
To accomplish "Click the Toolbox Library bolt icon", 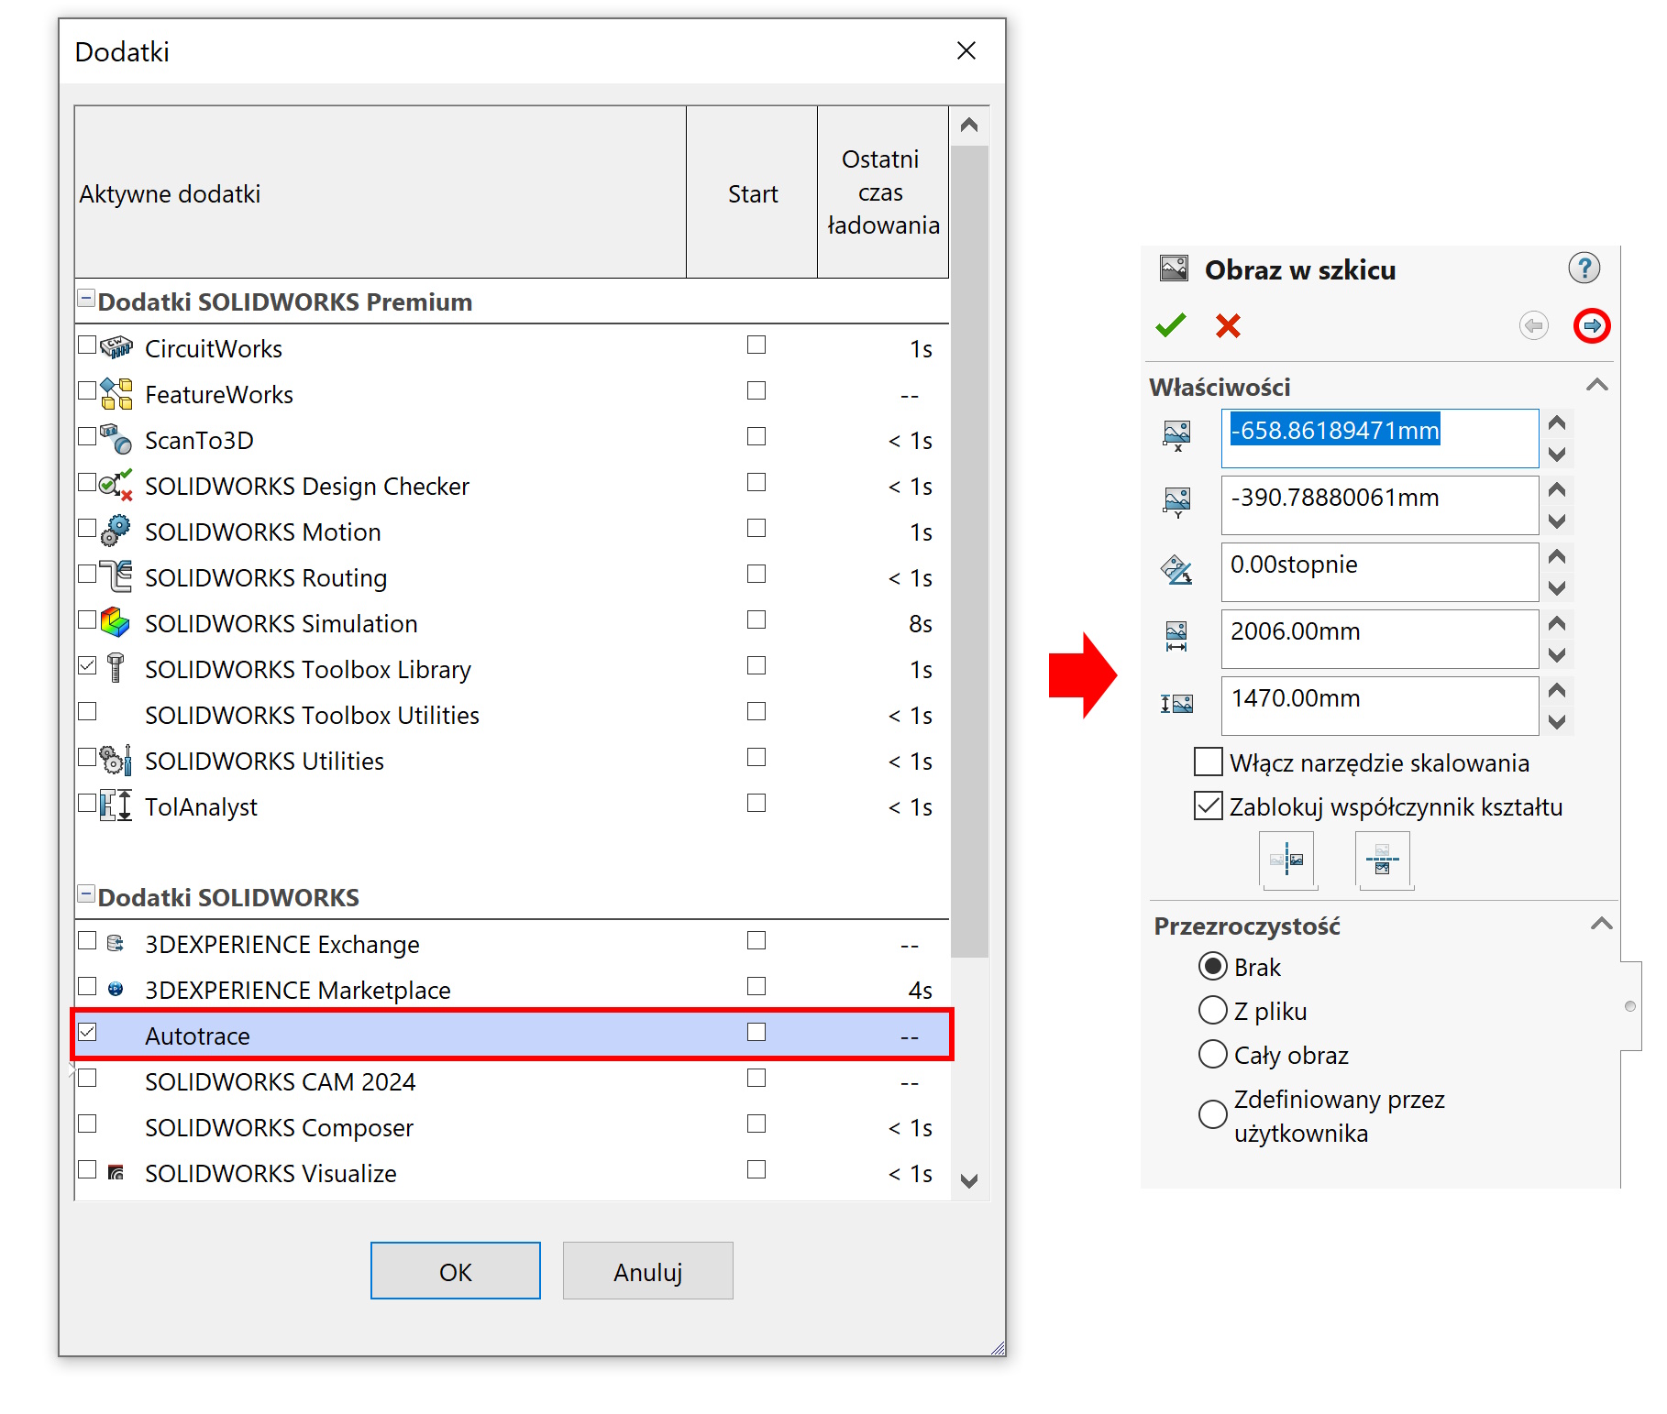I will (x=116, y=667).
